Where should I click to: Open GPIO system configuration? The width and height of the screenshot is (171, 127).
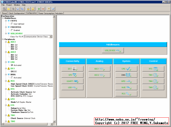pyautogui.click(x=126, y=81)
